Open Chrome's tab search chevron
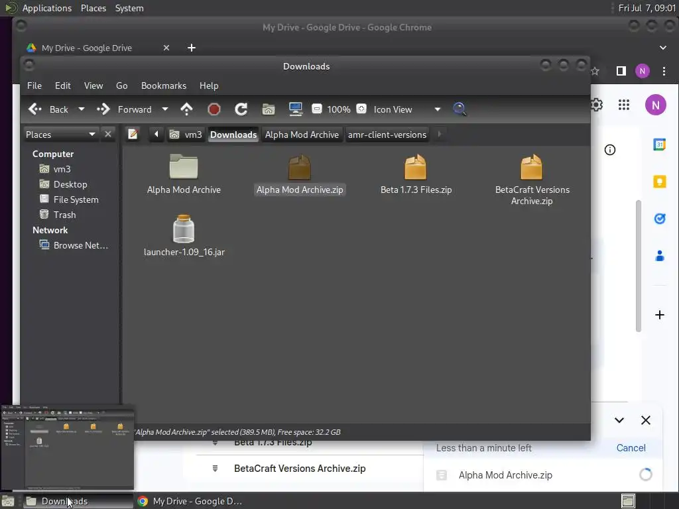The image size is (679, 509). pos(663,48)
